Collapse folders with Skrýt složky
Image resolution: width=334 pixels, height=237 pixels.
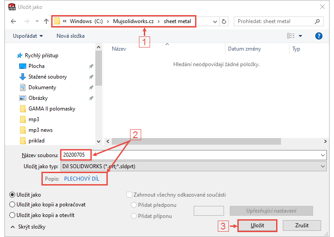(28, 227)
